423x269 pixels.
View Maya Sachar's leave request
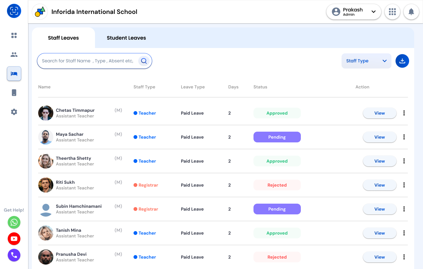(379, 137)
